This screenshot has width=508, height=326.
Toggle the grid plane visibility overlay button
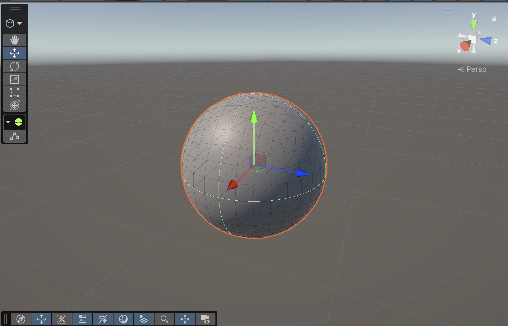point(144,319)
